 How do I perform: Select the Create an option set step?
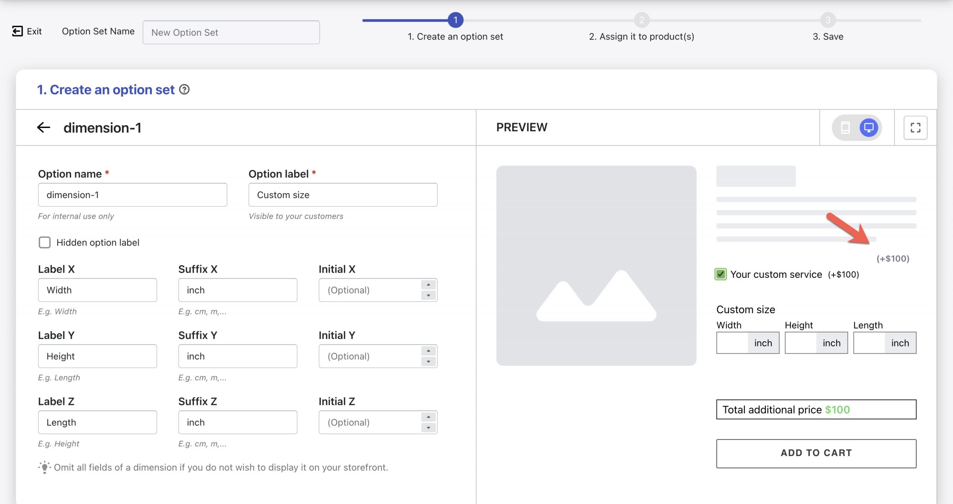click(x=455, y=20)
